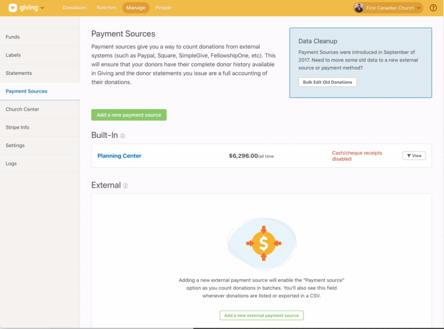Expand the Giving app switcher chevron

point(43,8)
